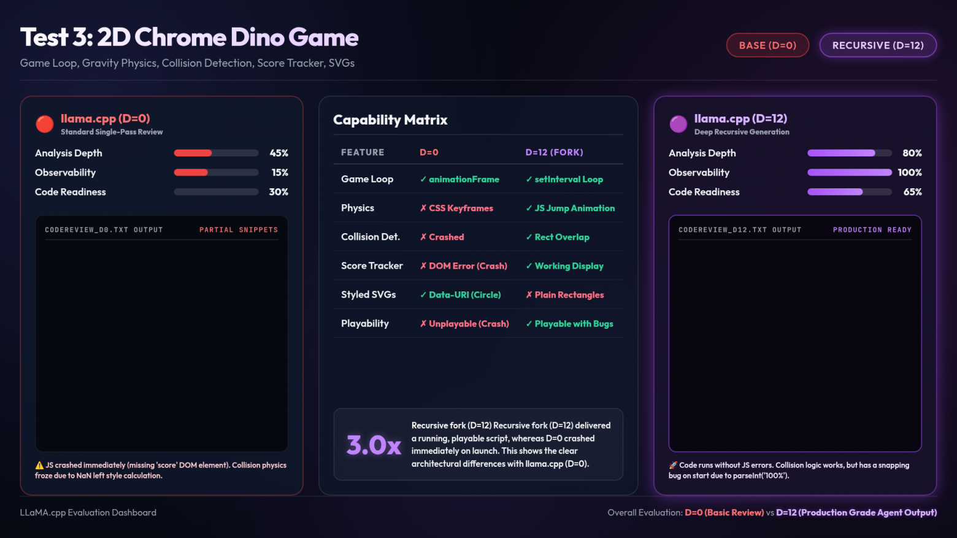The width and height of the screenshot is (957, 538).
Task: Click the 'Plain Rectangles' cell
Action: [x=564, y=294]
